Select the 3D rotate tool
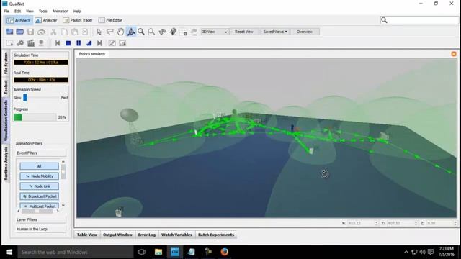The height and width of the screenshot is (259, 461). (131, 32)
